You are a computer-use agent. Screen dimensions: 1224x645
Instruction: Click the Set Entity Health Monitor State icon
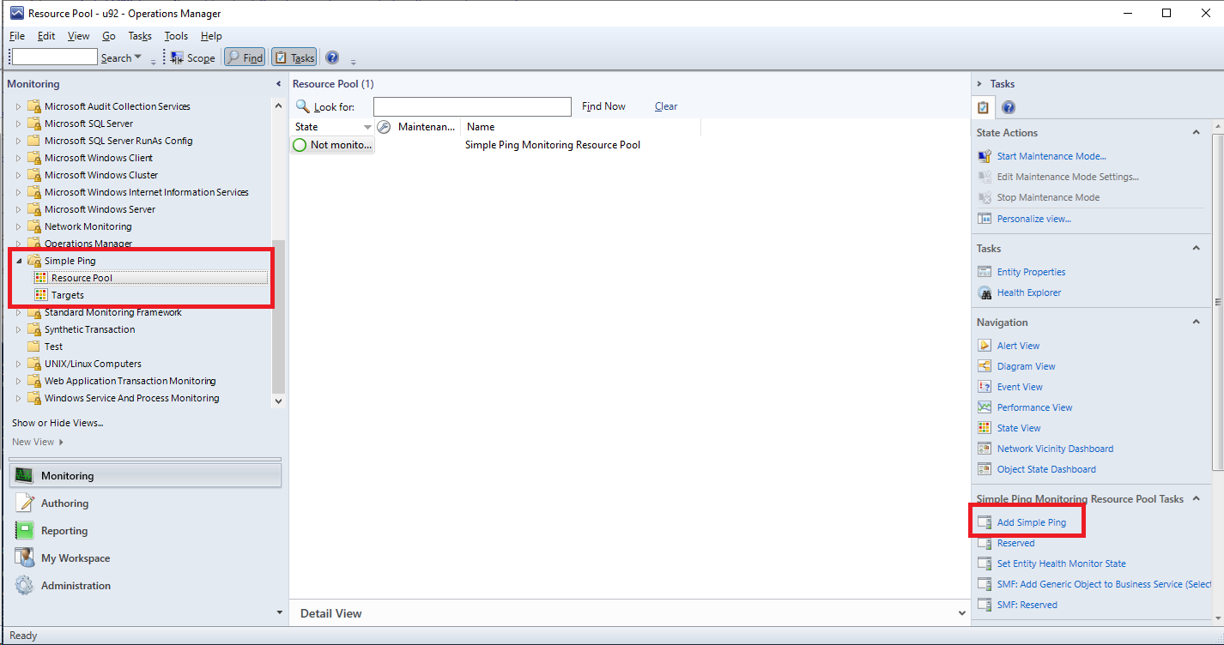(x=985, y=564)
